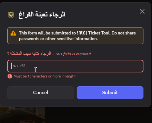Click the cowboy hat image behind the modal
Viewport: 152px width, 123px height.
[22, 115]
